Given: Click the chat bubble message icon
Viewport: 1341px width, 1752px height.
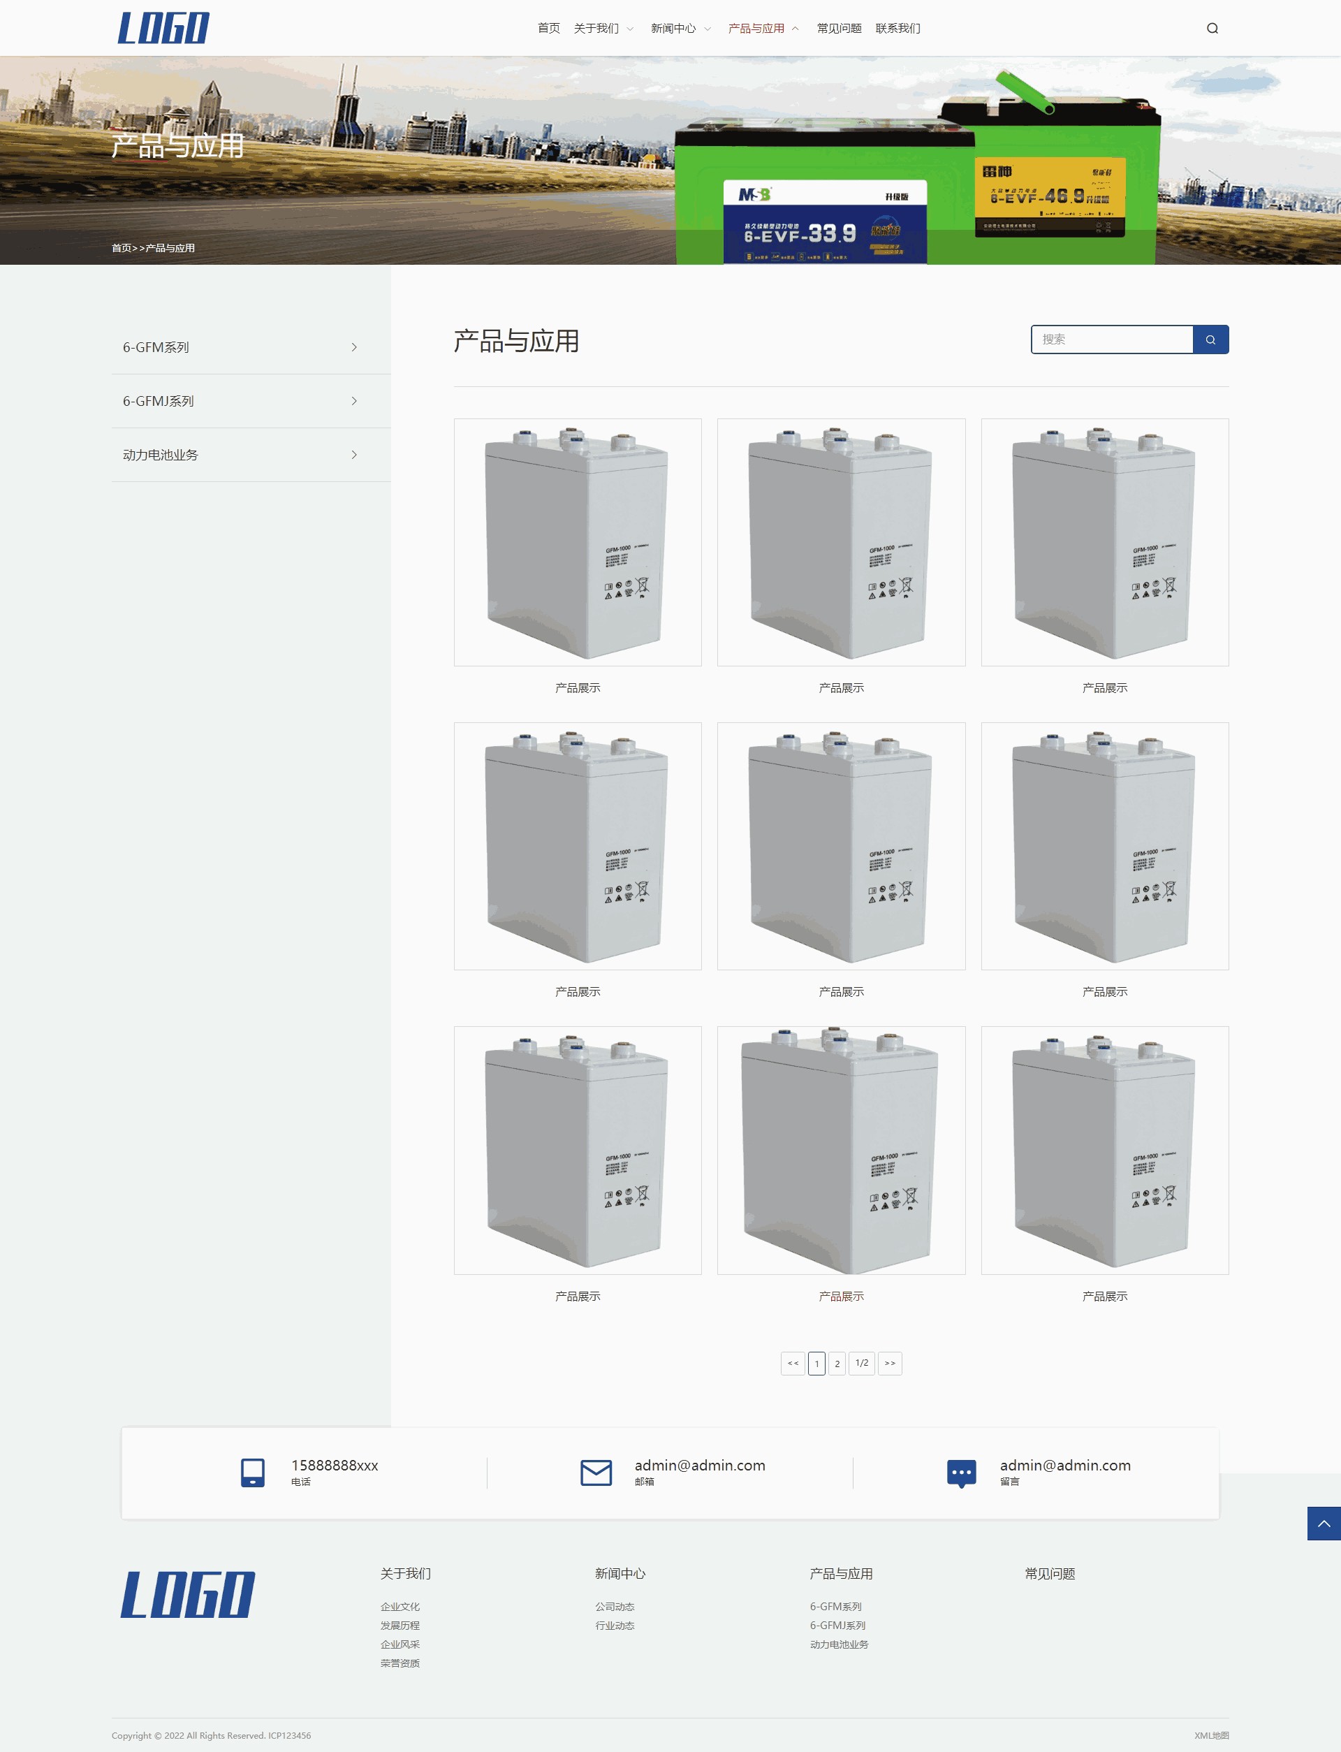Looking at the screenshot, I should (x=961, y=1473).
